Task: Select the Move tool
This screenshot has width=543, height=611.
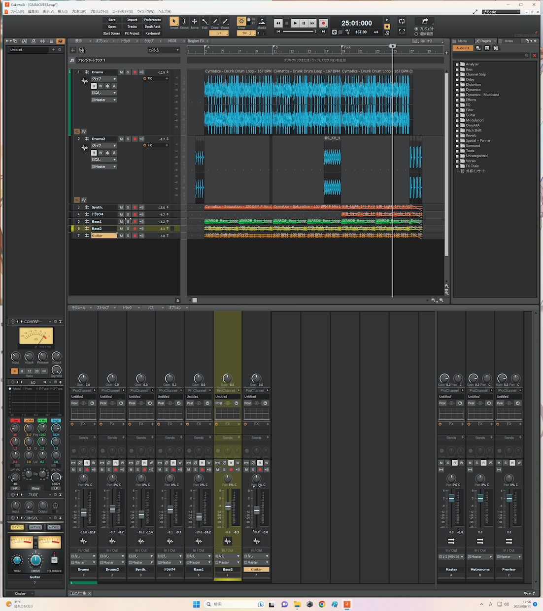Action: (x=195, y=22)
